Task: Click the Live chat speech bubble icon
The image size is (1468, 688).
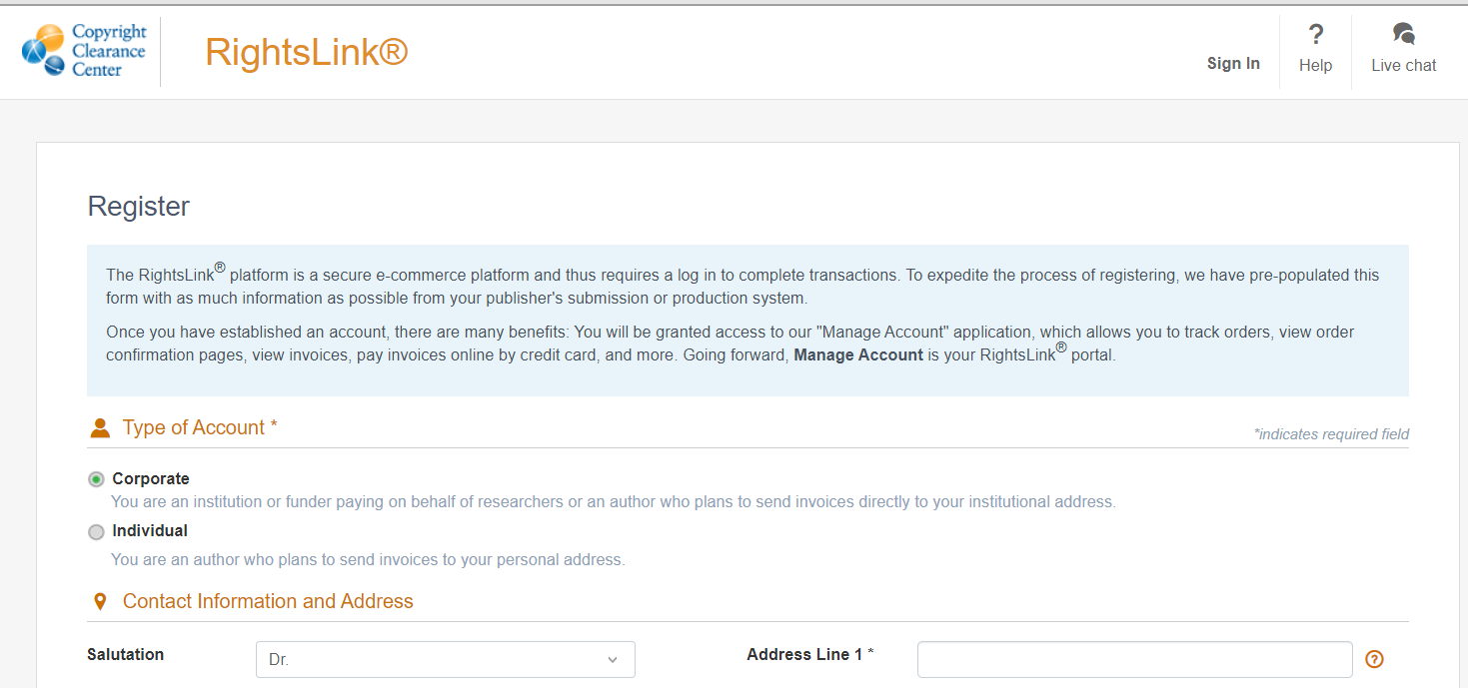Action: click(x=1403, y=34)
